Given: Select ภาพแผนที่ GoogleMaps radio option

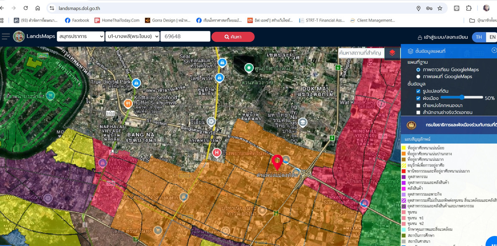Looking at the screenshot, I should point(418,76).
